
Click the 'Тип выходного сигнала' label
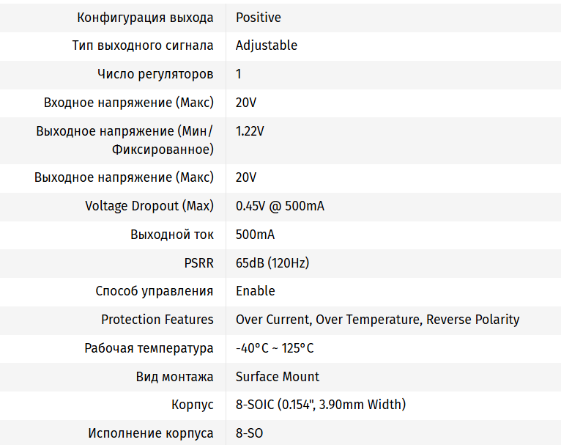pyautogui.click(x=143, y=45)
